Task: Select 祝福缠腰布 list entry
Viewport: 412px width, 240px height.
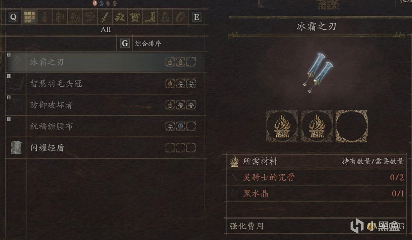Action: [x=105, y=126]
